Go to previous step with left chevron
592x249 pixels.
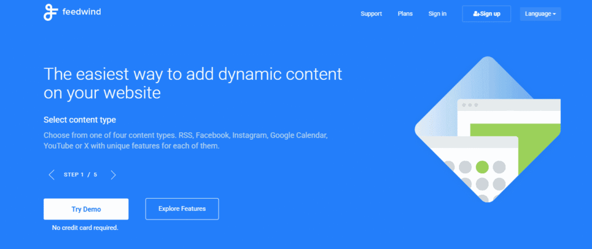[x=51, y=174]
